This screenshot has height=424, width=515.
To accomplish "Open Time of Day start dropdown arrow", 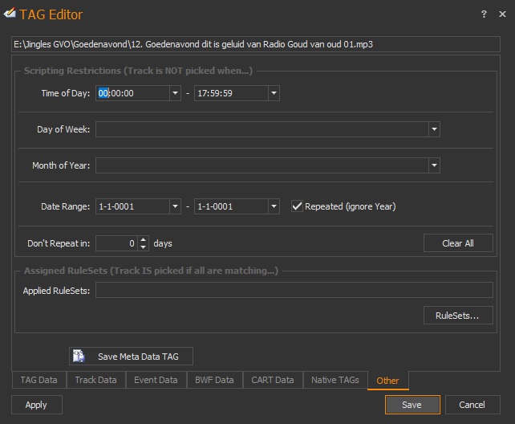I will [x=176, y=93].
